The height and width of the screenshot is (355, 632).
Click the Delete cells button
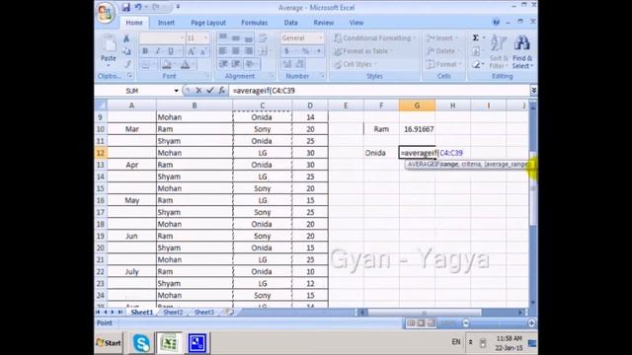[x=442, y=51]
